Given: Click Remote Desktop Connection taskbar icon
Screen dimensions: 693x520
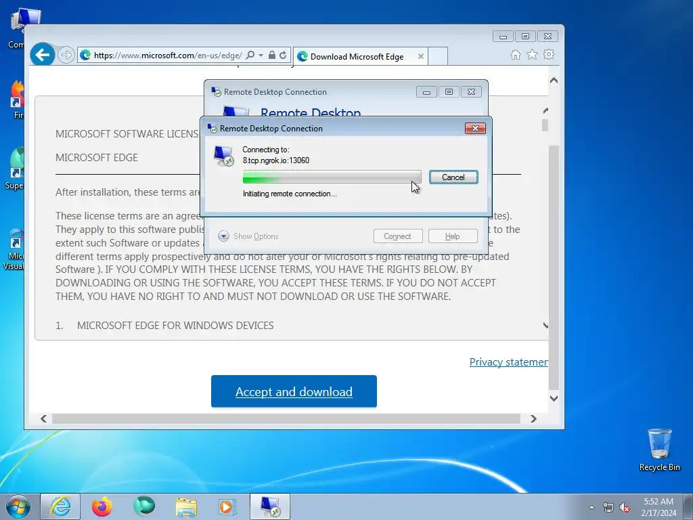Looking at the screenshot, I should click(x=270, y=506).
